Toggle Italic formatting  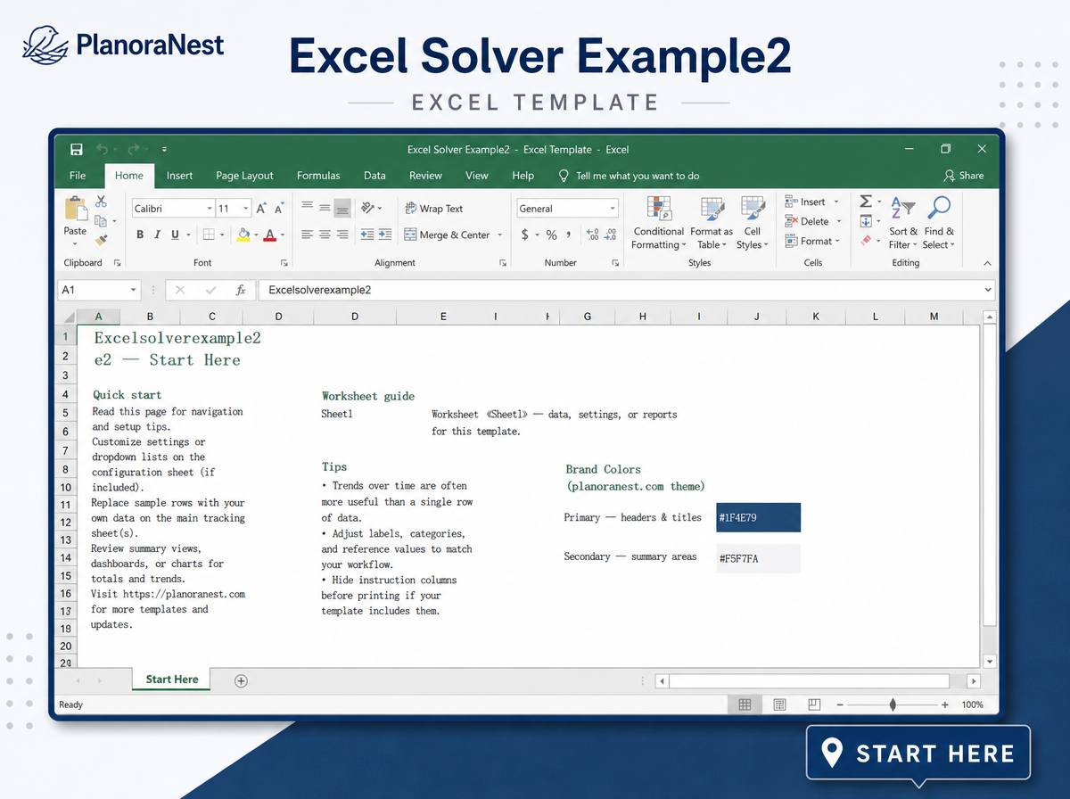click(158, 235)
